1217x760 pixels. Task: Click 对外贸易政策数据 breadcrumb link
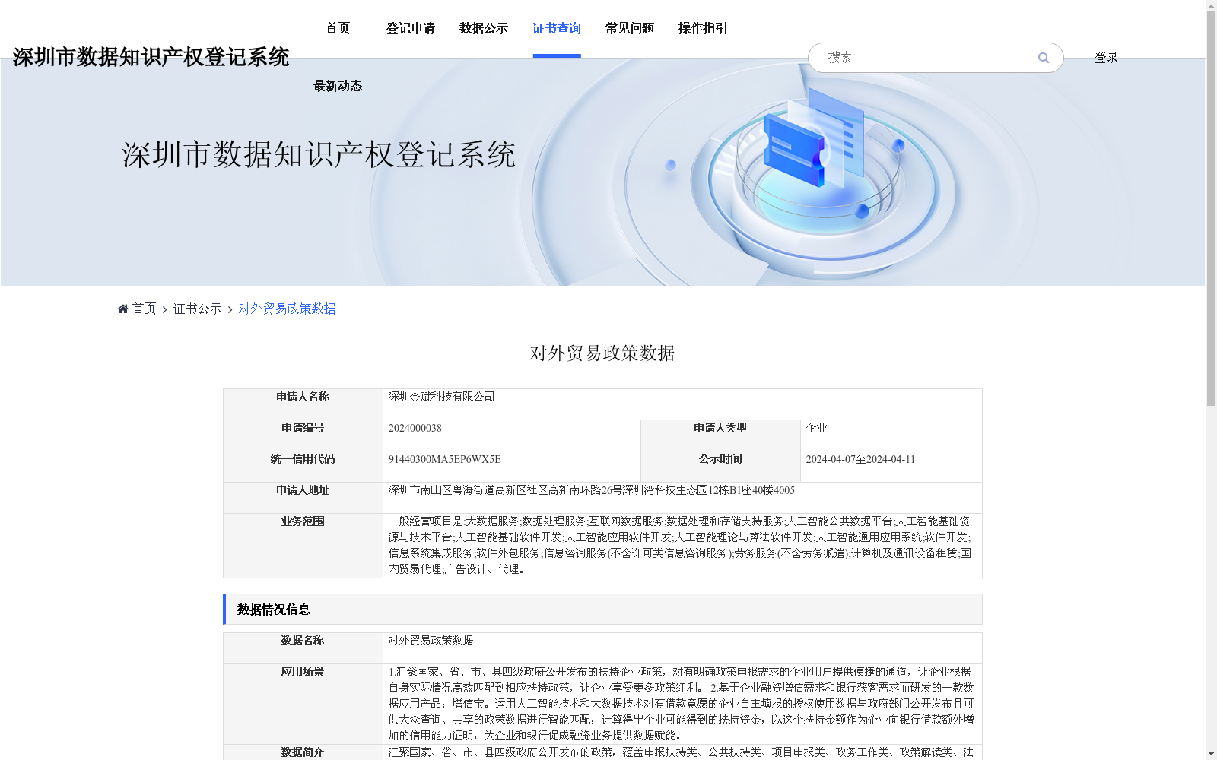[x=287, y=309]
